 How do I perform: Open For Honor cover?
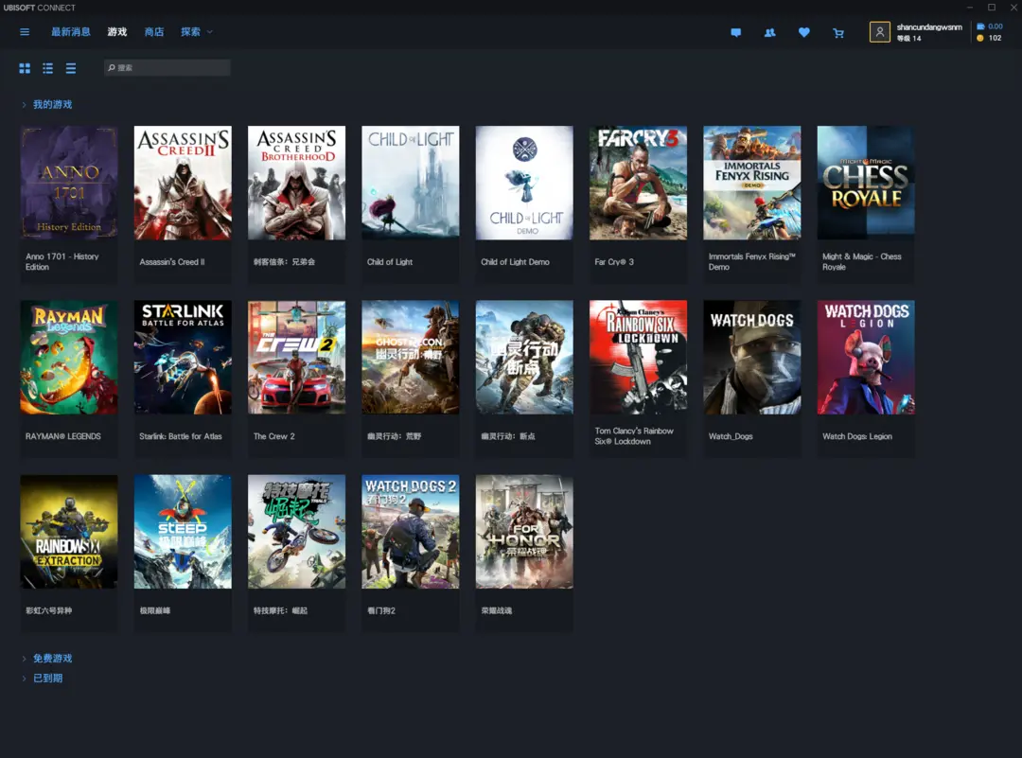[524, 532]
